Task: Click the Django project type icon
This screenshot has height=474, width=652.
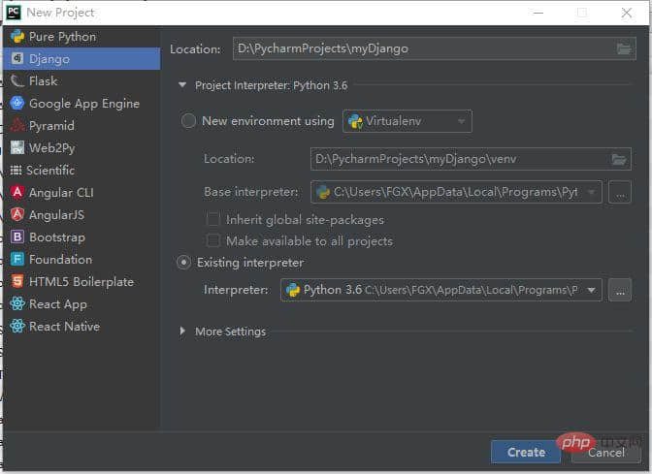Action: point(17,58)
